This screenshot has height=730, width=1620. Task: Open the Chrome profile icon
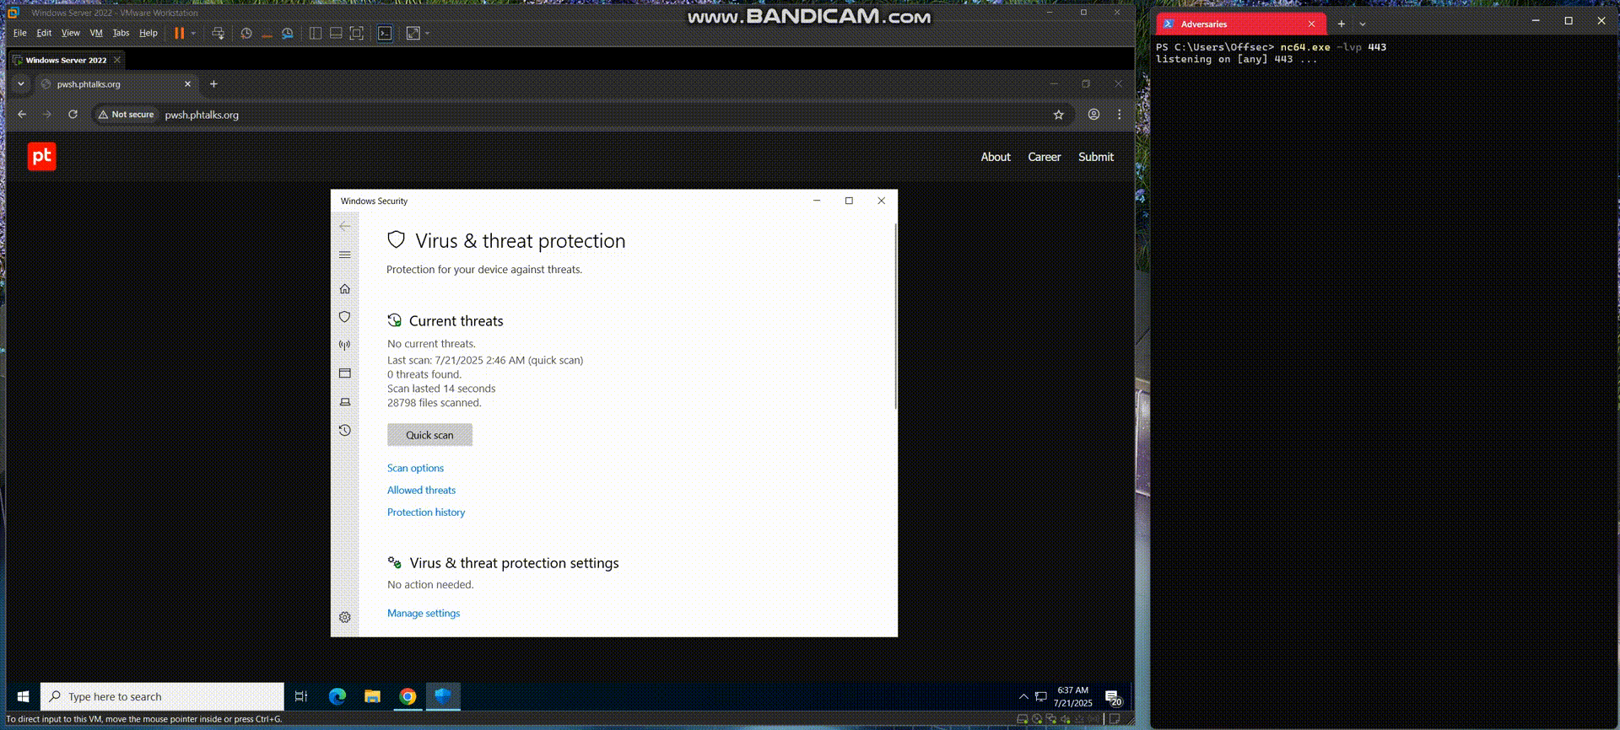click(x=1093, y=115)
